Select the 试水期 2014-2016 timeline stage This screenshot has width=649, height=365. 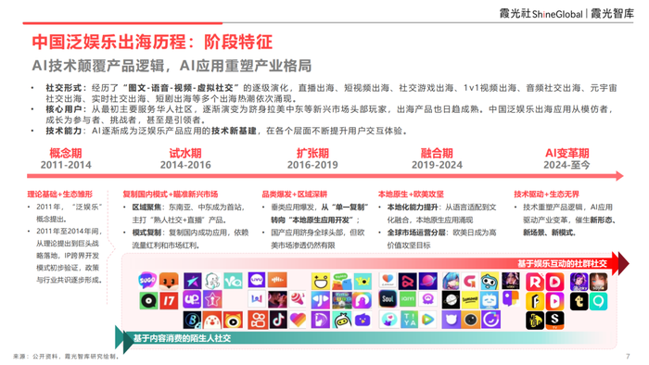(x=185, y=159)
